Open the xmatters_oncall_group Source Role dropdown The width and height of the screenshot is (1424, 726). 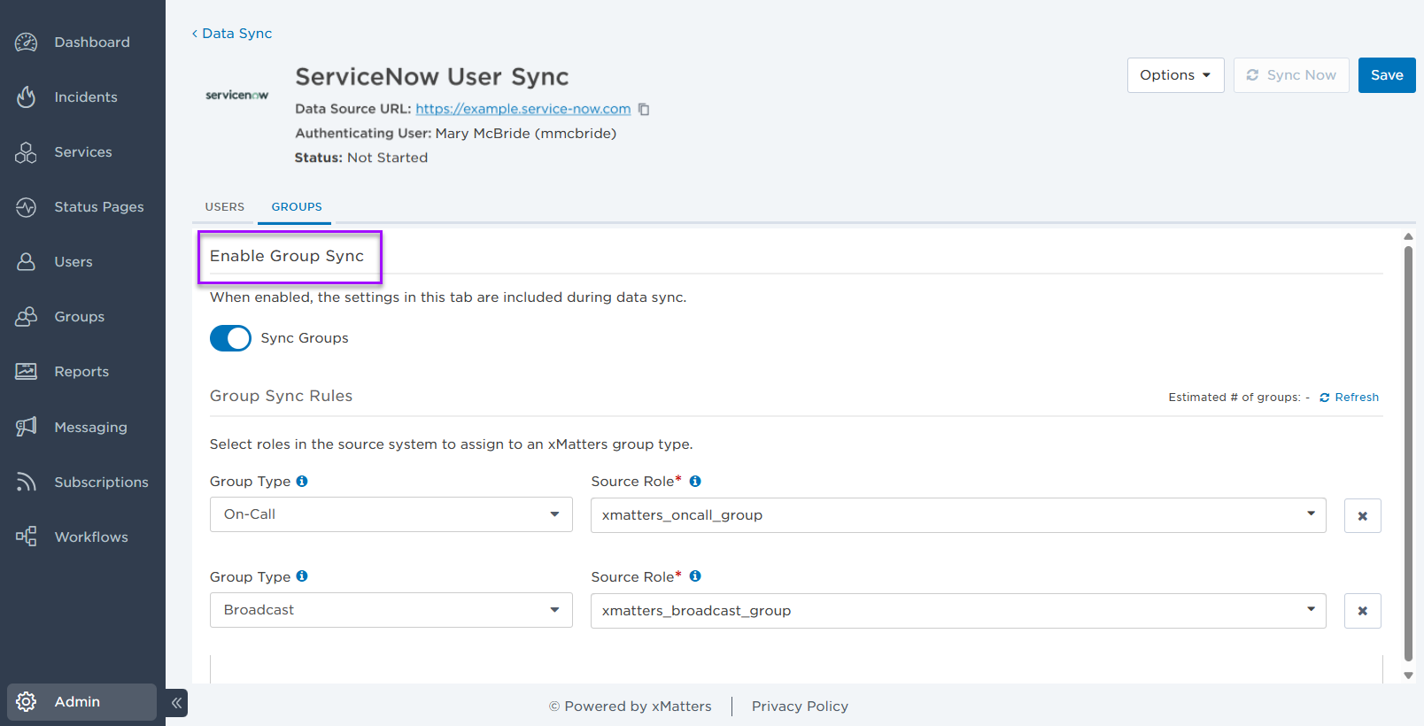[957, 515]
